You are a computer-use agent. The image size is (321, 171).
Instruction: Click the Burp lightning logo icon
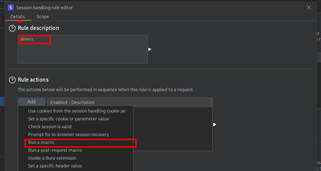[11, 7]
